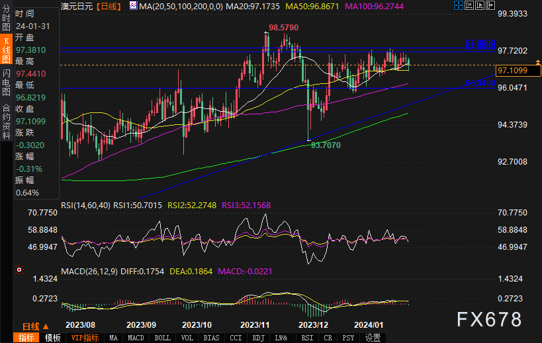Open the 日线 period selector arrow
Image resolution: width=542 pixels, height=343 pixels.
[x=46, y=326]
